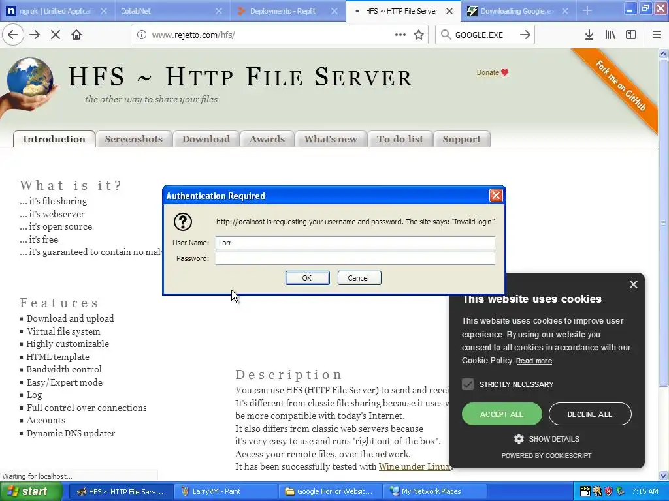Stop loading the page

tap(56, 35)
